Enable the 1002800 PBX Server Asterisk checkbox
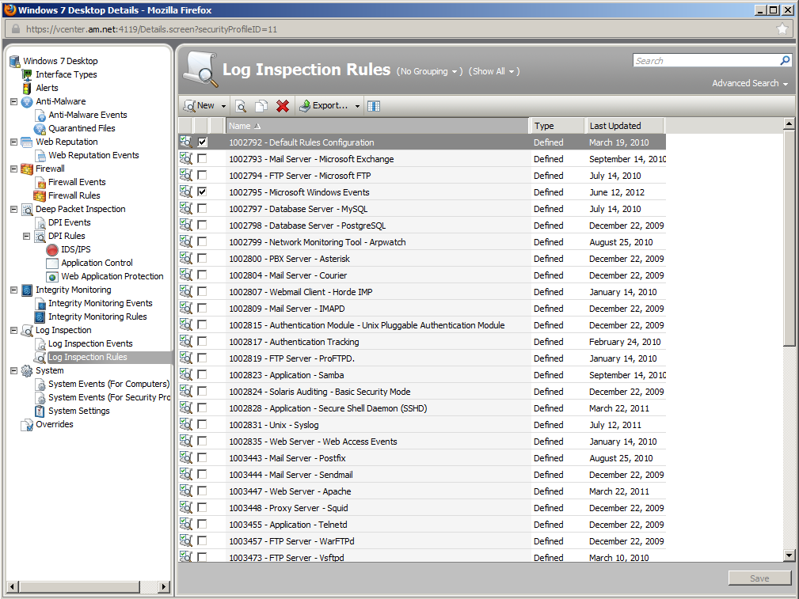This screenshot has width=799, height=599. coord(202,258)
